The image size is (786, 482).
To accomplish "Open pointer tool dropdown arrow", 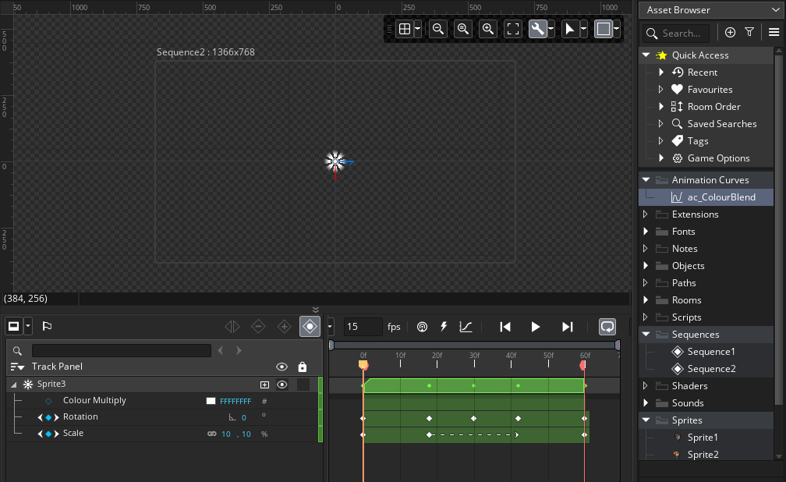I will [x=583, y=29].
